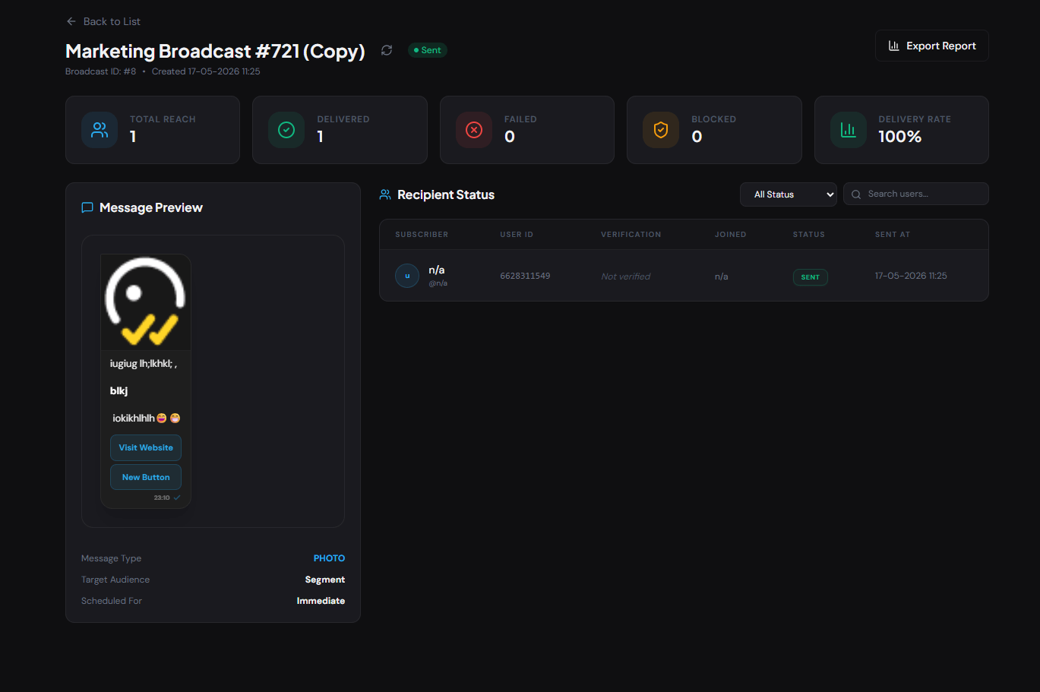Click the Immediate scheduled value
The image size is (1040, 692).
[321, 601]
